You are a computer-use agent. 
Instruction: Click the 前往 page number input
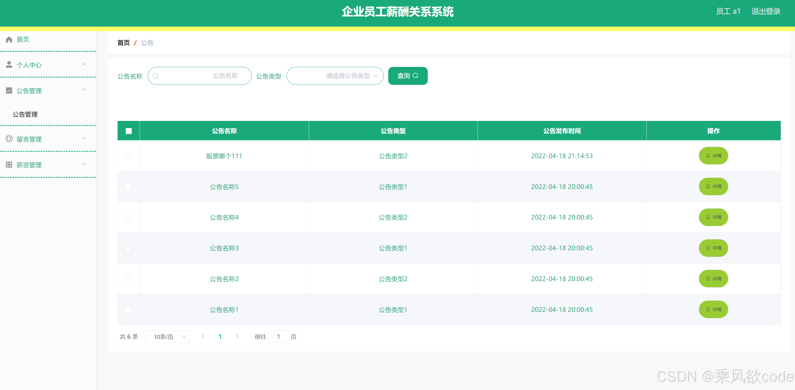(278, 337)
